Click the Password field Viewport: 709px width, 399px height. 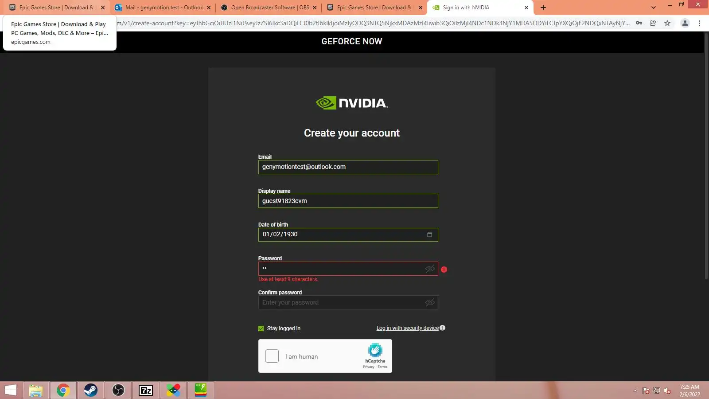348,269
